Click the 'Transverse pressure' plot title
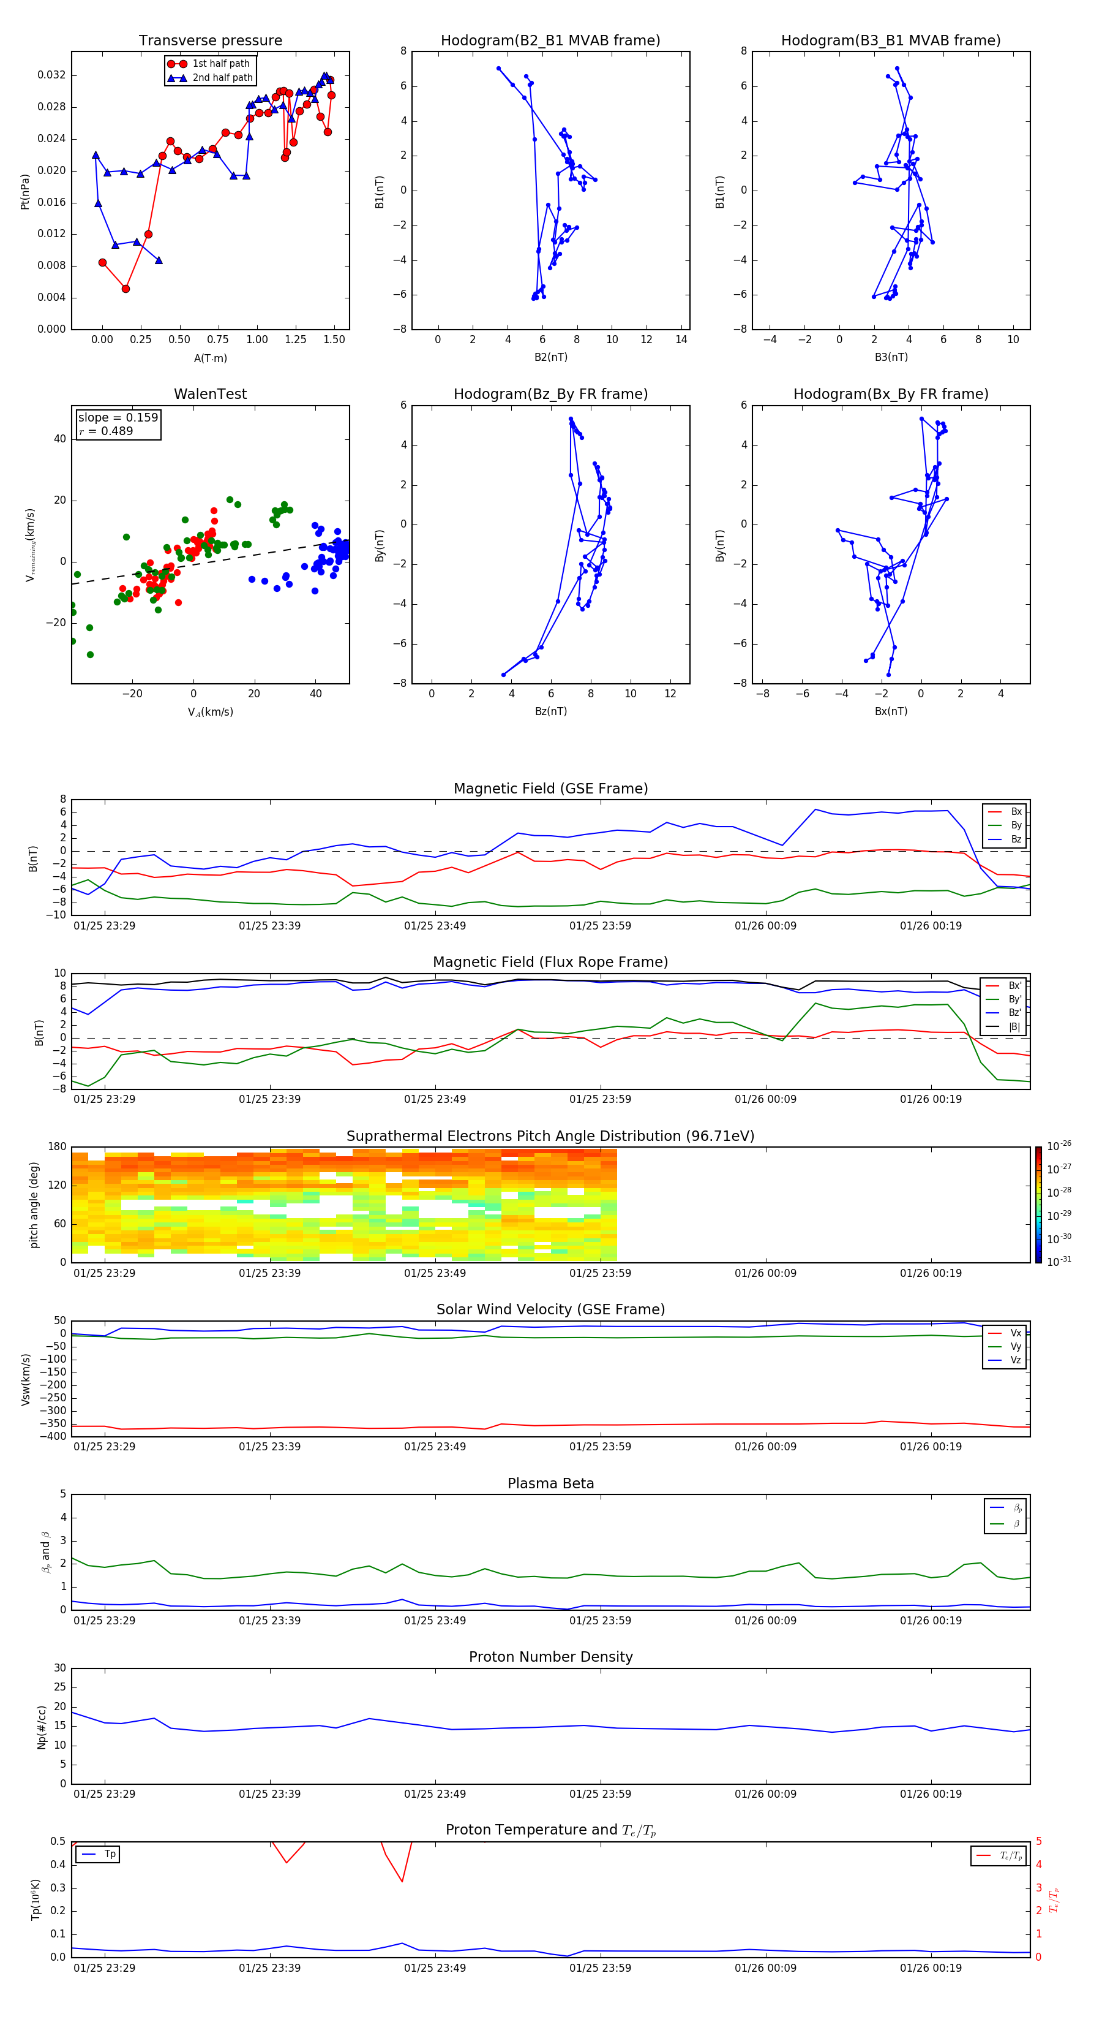This screenshot has width=1102, height=2022. (210, 40)
